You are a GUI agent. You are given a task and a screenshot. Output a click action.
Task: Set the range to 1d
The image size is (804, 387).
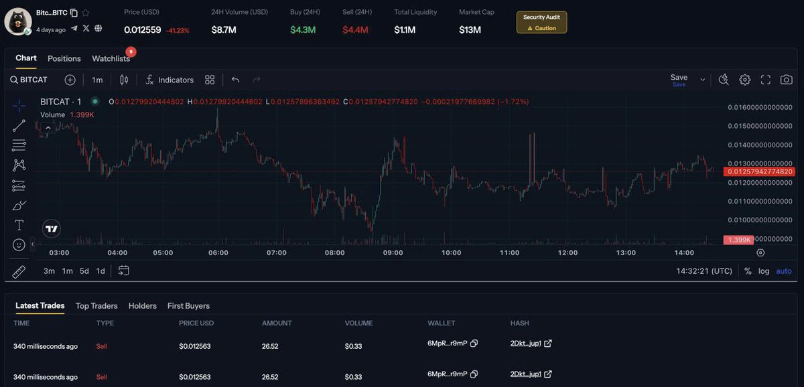point(100,271)
